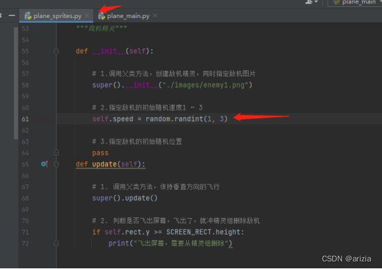
Task: Close the plane_main.py tab
Action: coord(155,16)
